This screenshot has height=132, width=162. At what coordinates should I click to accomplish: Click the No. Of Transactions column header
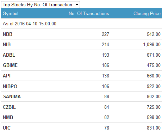pos(89,13)
